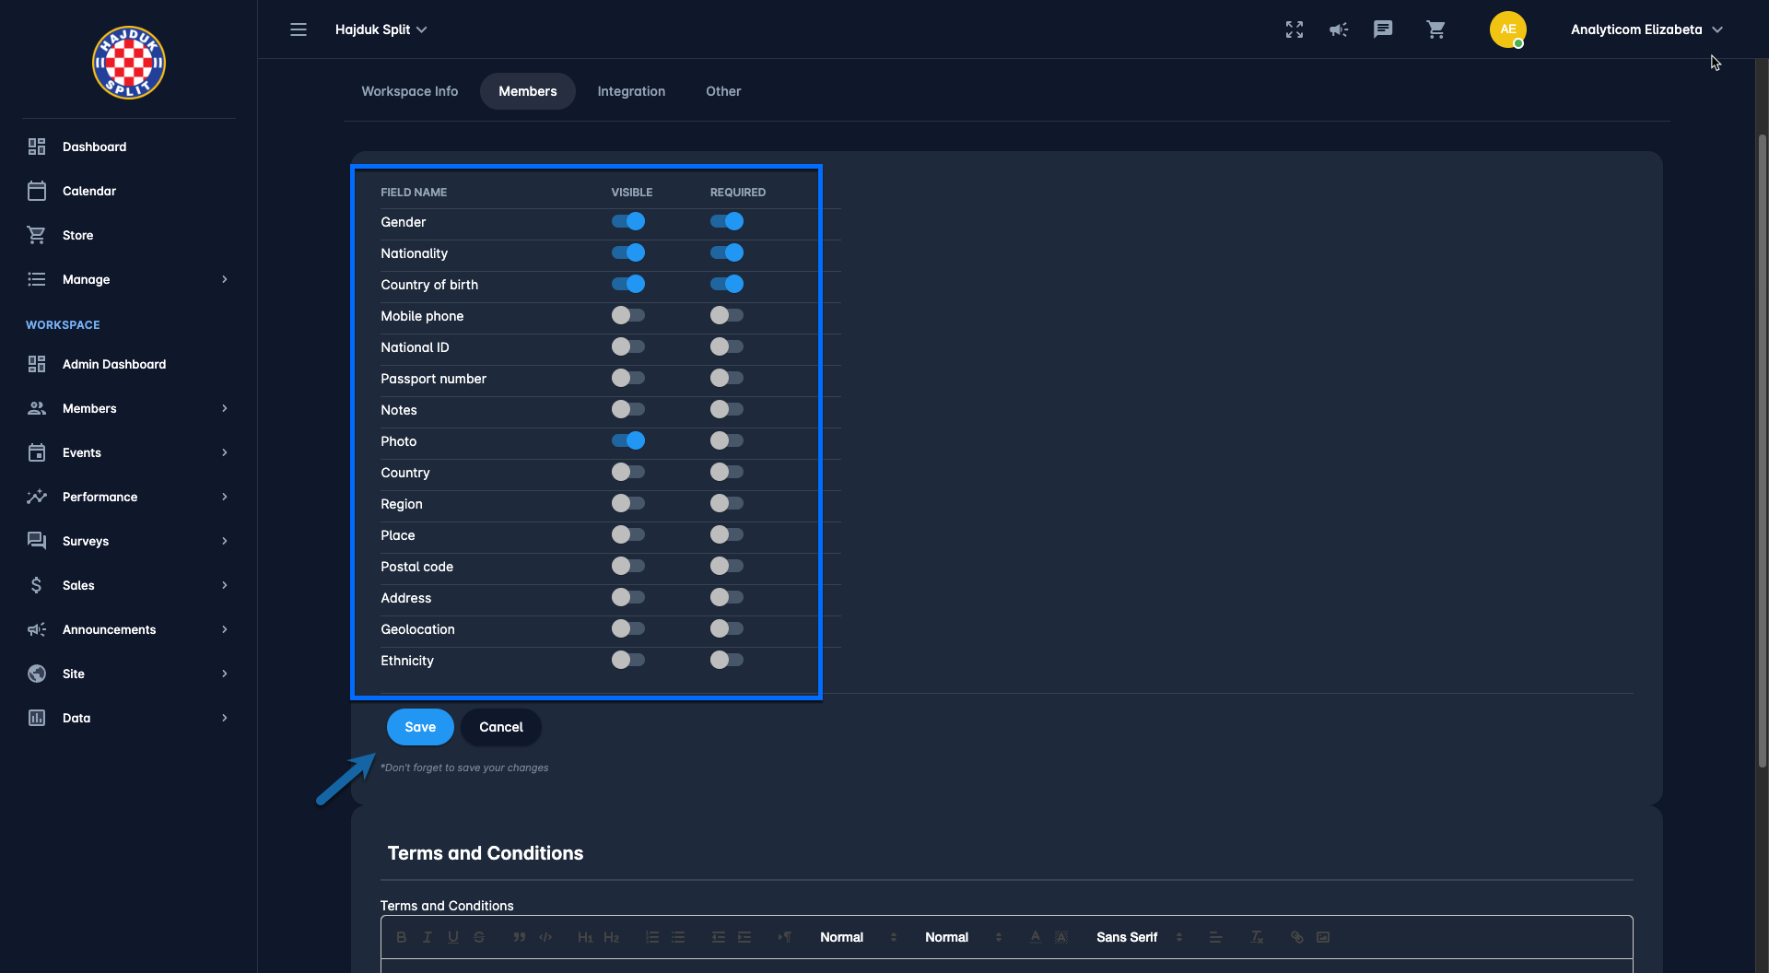This screenshot has height=973, width=1769.
Task: Click the AE user avatar
Action: pyautogui.click(x=1507, y=29)
